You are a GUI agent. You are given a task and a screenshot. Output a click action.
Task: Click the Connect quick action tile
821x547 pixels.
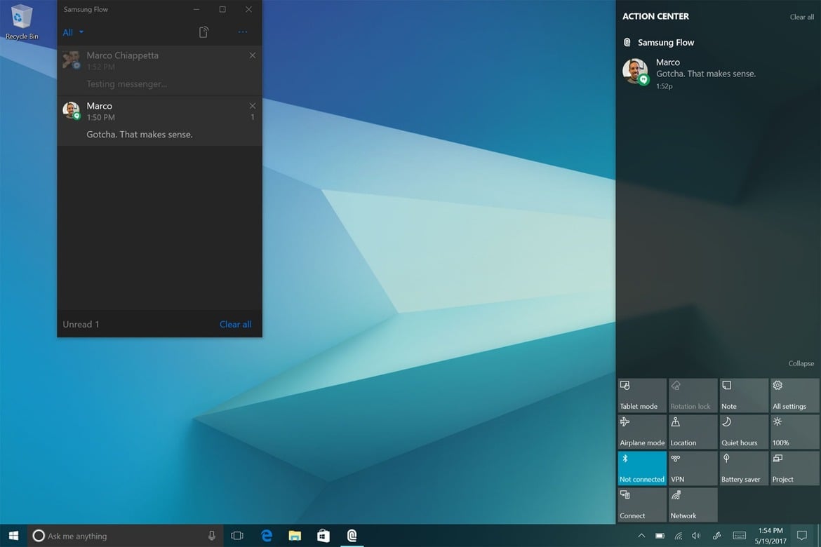click(x=642, y=505)
